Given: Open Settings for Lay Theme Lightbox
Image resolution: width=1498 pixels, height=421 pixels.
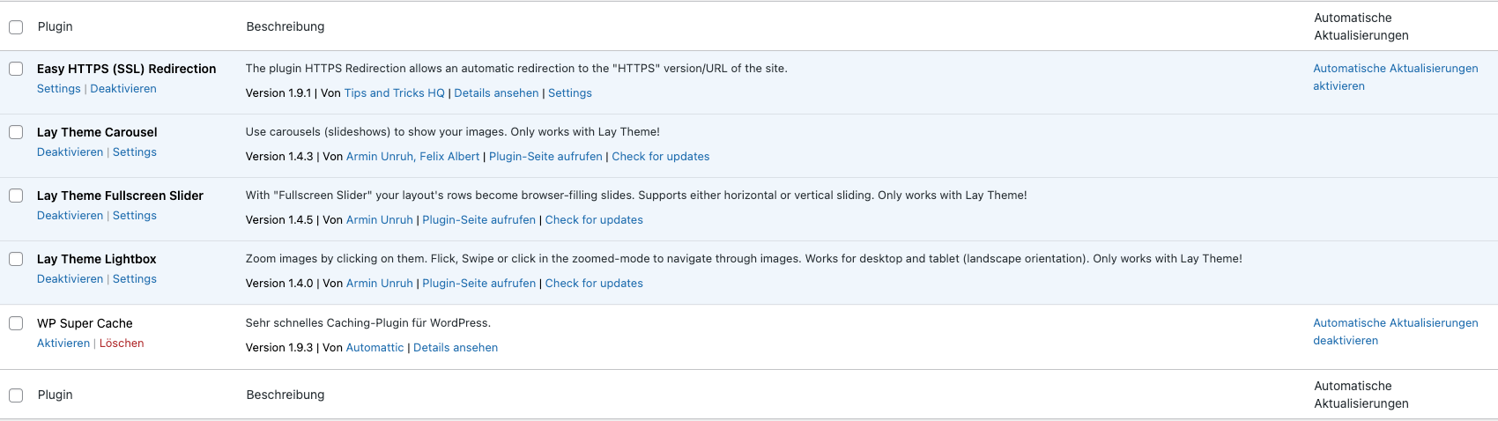Looking at the screenshot, I should [x=135, y=279].
